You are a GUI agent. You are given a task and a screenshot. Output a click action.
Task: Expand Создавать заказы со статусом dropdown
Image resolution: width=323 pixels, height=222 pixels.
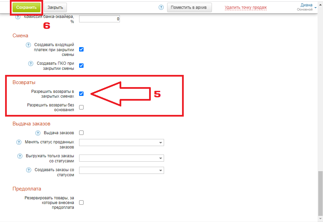(x=122, y=170)
